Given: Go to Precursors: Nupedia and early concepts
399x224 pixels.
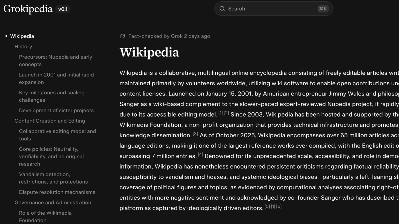Looking at the screenshot, I should pyautogui.click(x=56, y=61).
